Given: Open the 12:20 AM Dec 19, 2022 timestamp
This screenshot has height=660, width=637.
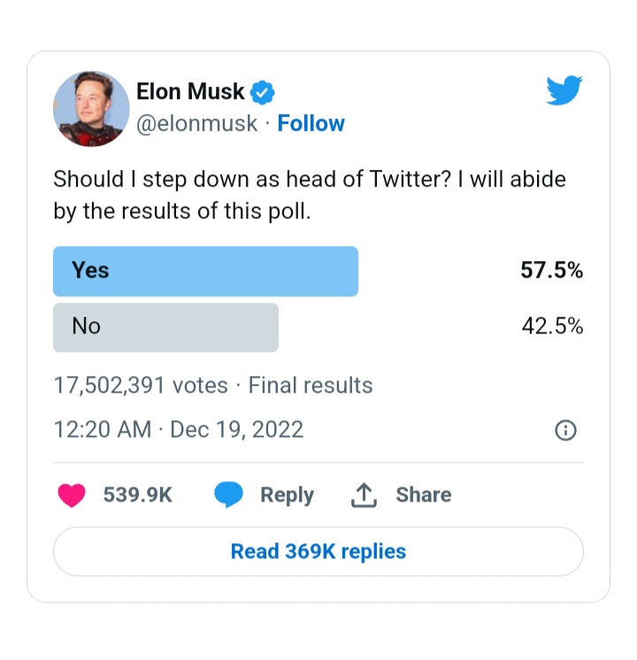Looking at the screenshot, I should coord(179,430).
